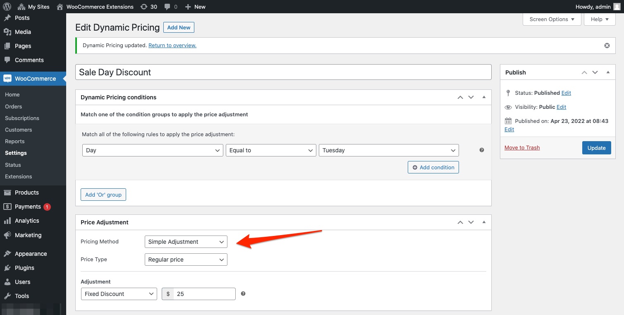View comments bubble in admin bar

tap(171, 7)
